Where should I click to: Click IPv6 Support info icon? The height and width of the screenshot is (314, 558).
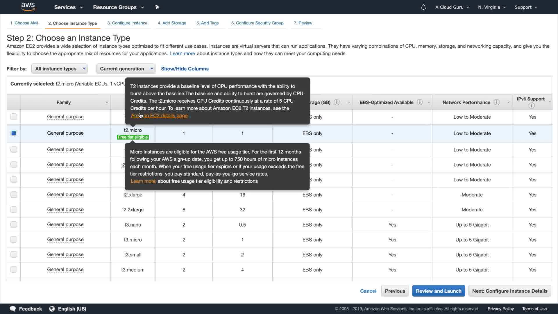point(532,106)
